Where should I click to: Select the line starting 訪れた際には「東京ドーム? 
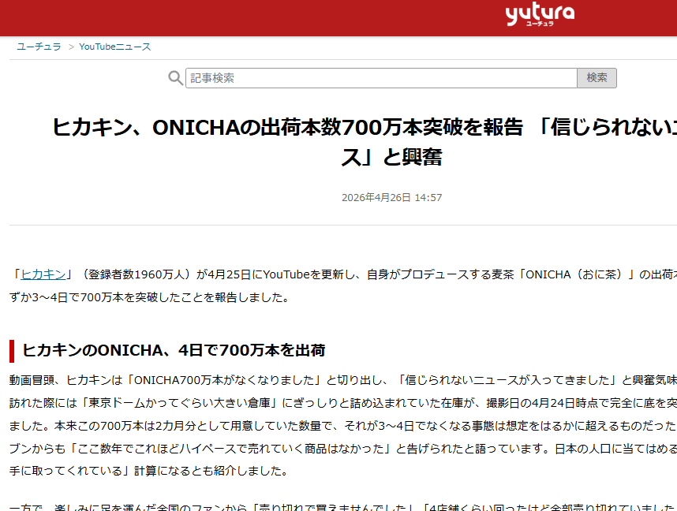(x=343, y=403)
